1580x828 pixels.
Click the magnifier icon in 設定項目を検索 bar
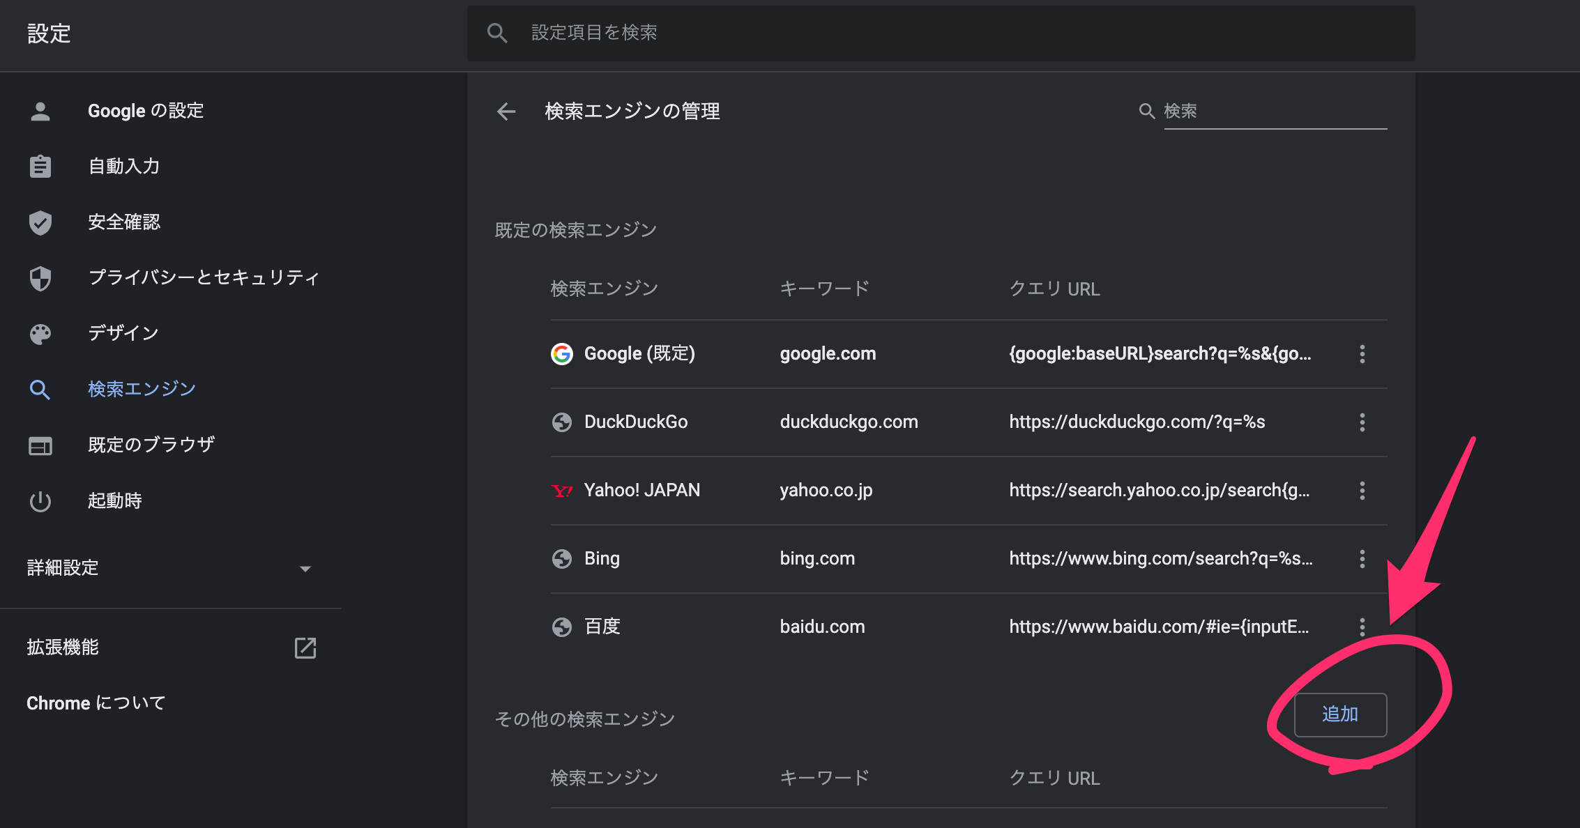(x=497, y=33)
